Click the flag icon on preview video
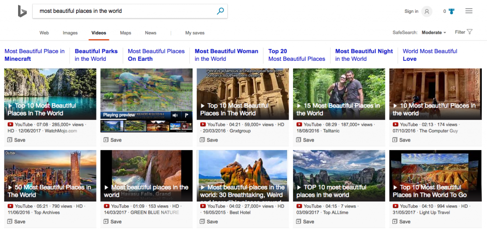 (x=186, y=115)
